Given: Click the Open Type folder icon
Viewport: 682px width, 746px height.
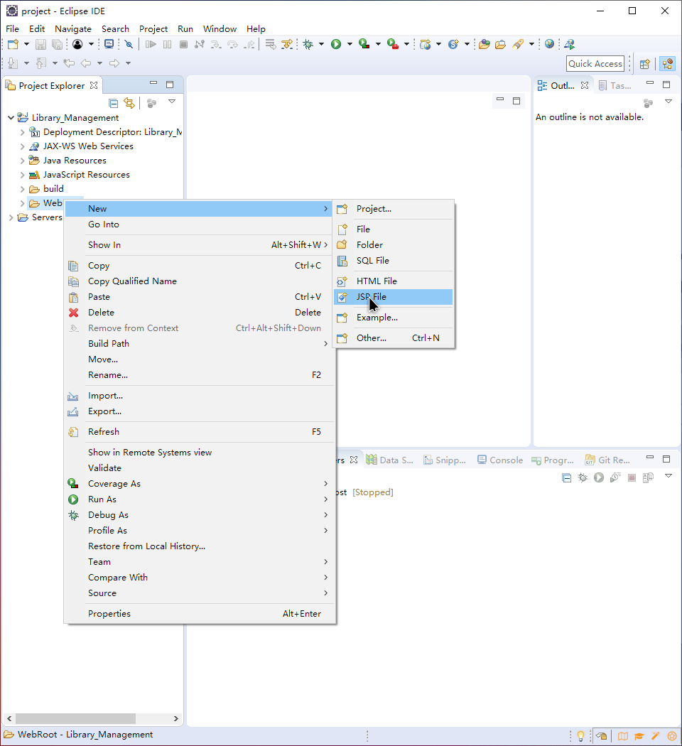Looking at the screenshot, I should [485, 44].
